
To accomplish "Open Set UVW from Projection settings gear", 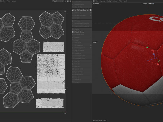I will [91, 10].
